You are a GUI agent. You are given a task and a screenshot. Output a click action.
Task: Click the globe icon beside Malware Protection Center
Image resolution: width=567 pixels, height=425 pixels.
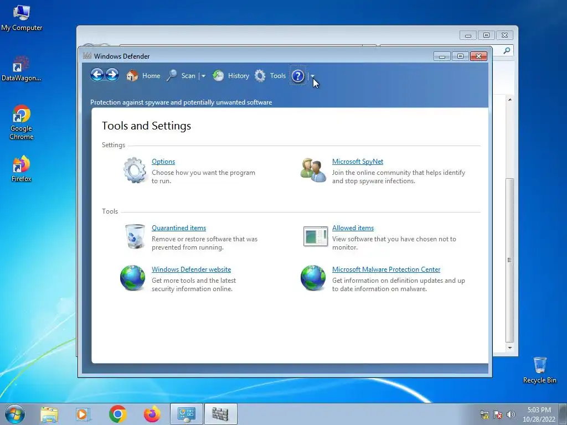pyautogui.click(x=313, y=278)
